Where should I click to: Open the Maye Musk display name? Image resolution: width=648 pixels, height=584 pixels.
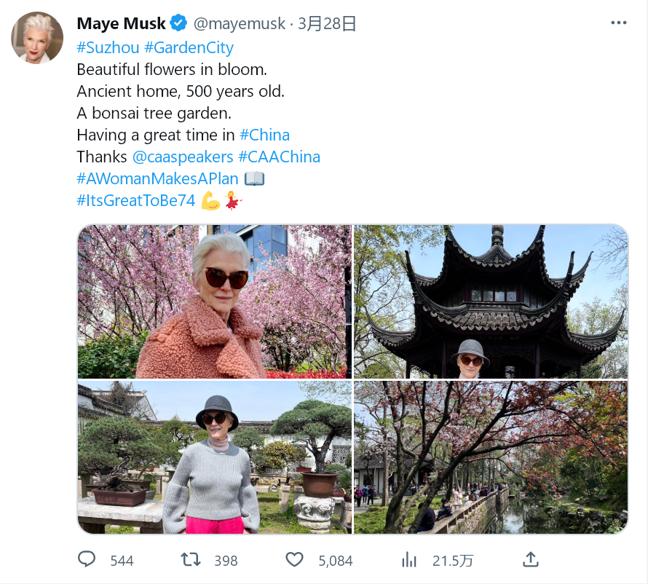click(x=121, y=23)
